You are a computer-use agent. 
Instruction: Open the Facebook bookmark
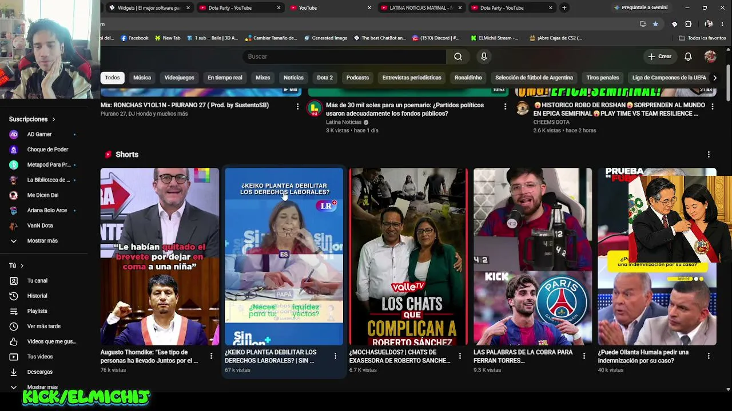134,38
